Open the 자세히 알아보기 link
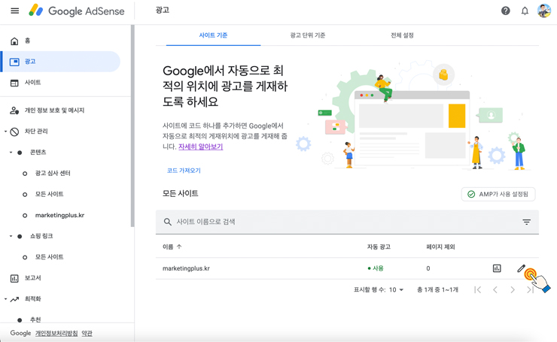 click(201, 147)
